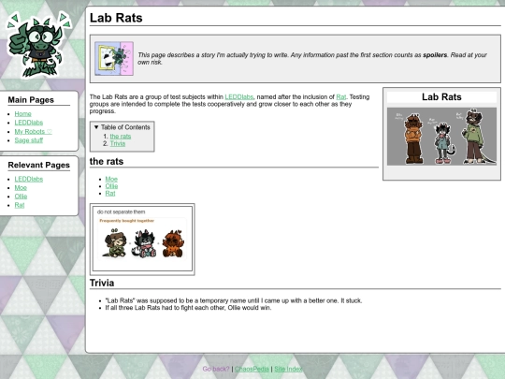This screenshot has width=505, height=379.
Task: Open LEDDlabs link under Main Pages
Action: click(29, 123)
